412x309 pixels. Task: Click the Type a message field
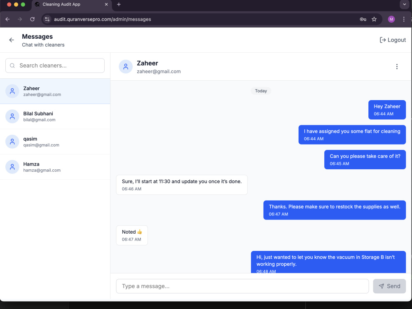point(242,286)
